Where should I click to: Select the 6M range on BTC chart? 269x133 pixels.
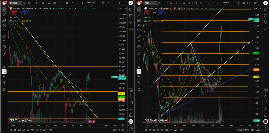tap(28, 130)
